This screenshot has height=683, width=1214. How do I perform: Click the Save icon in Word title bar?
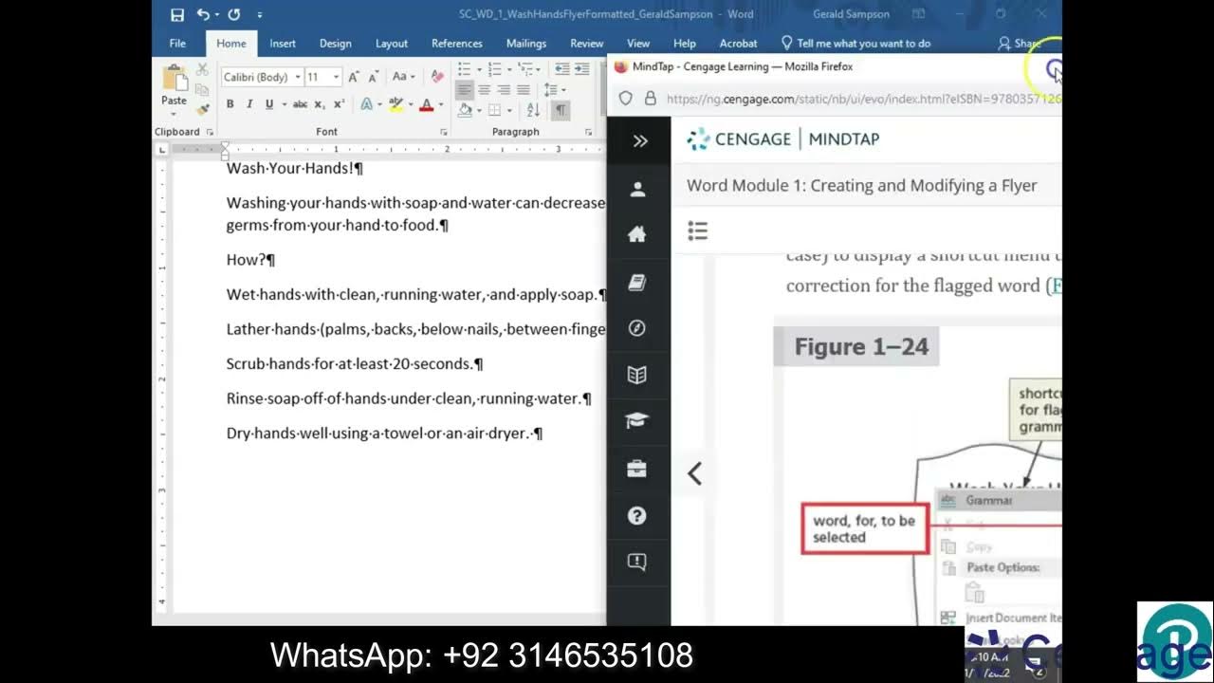coord(177,14)
